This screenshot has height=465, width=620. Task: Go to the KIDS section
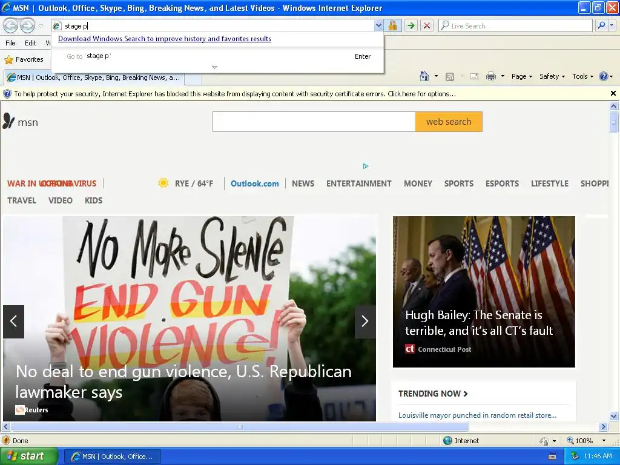pos(93,200)
